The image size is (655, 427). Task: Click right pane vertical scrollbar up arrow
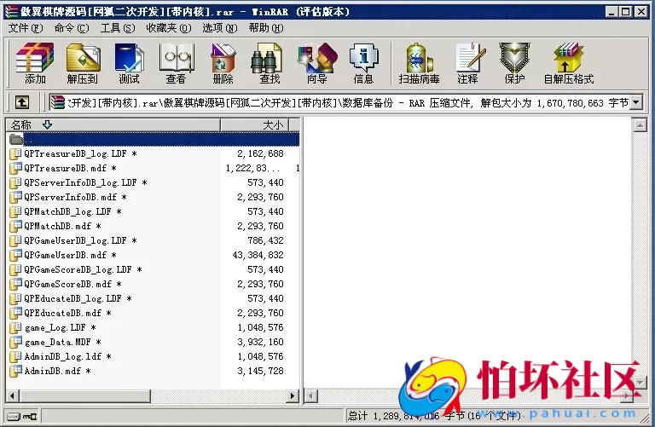point(640,124)
